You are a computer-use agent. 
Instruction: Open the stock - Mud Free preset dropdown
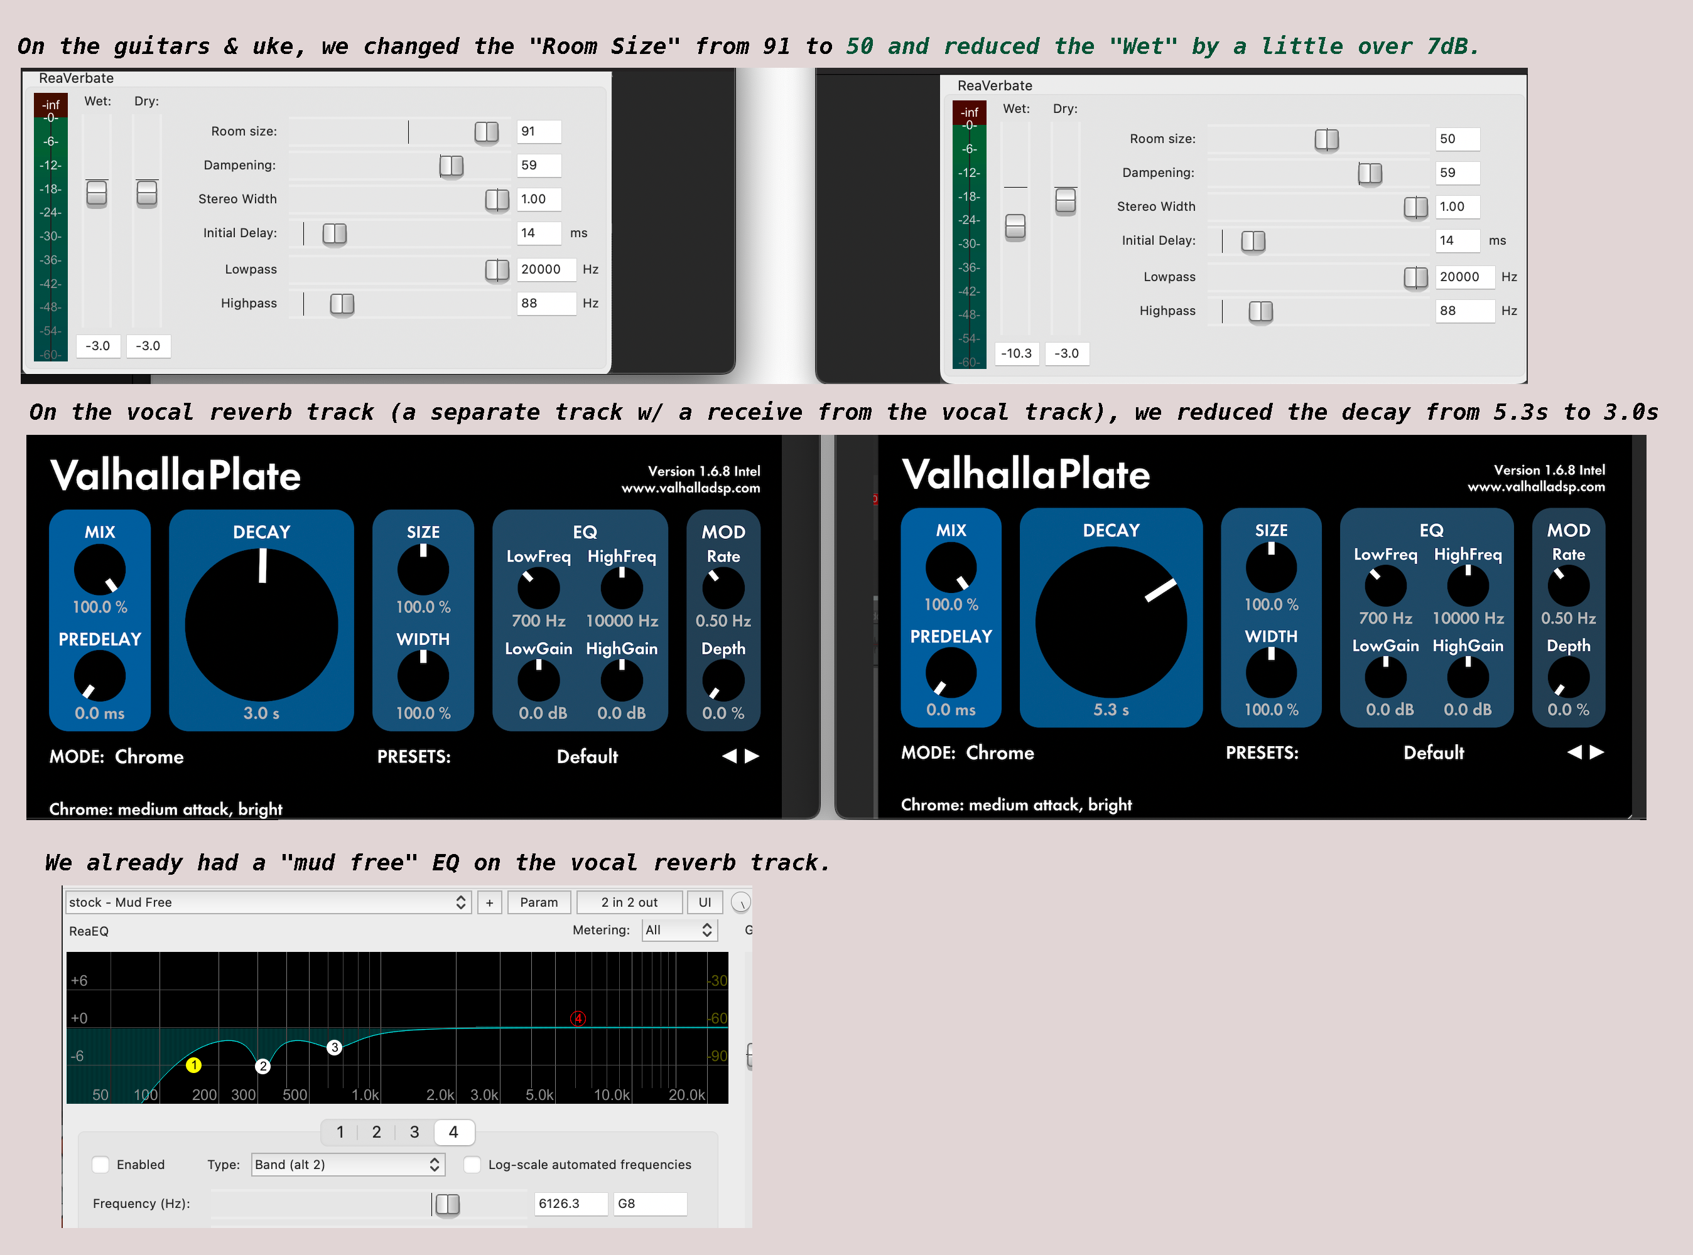[268, 902]
